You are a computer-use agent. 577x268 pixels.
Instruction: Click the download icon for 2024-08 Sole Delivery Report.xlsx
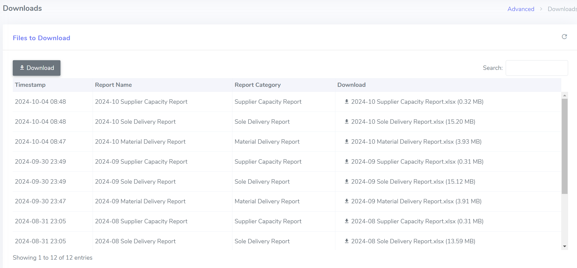[x=346, y=241]
